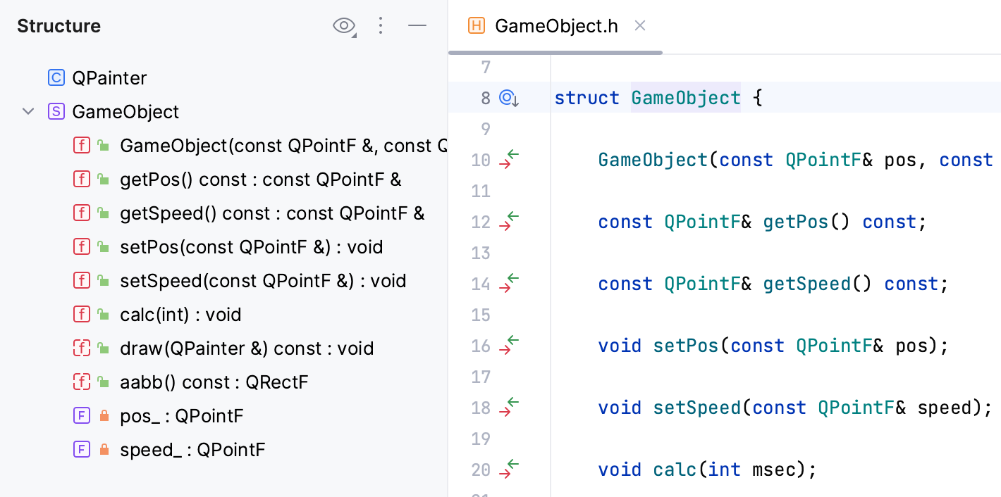This screenshot has width=1001, height=497.
Task: Click the class icon next to QPainter
Action: coord(56,77)
